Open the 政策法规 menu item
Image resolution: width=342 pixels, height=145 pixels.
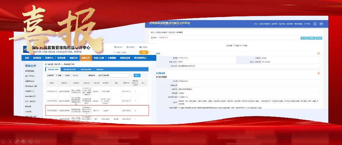[62, 58]
